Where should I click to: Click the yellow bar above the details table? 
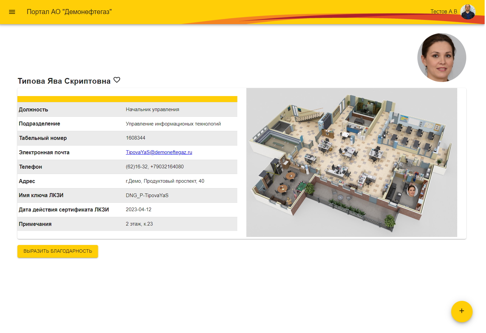pyautogui.click(x=127, y=99)
